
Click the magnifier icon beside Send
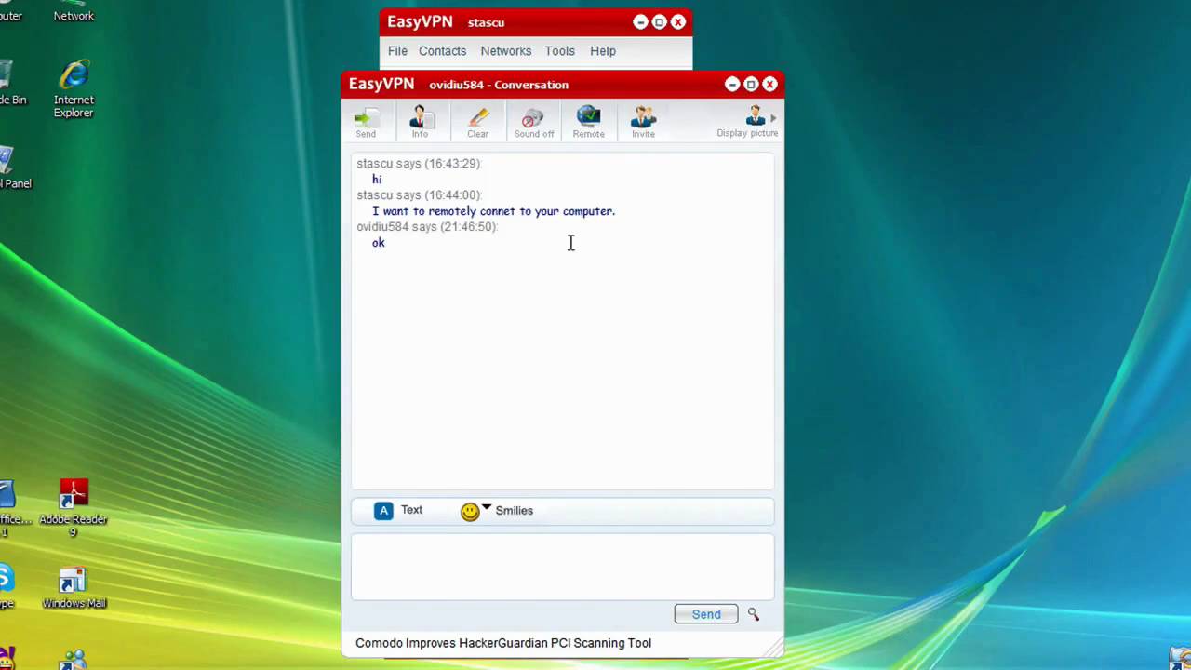click(x=754, y=614)
